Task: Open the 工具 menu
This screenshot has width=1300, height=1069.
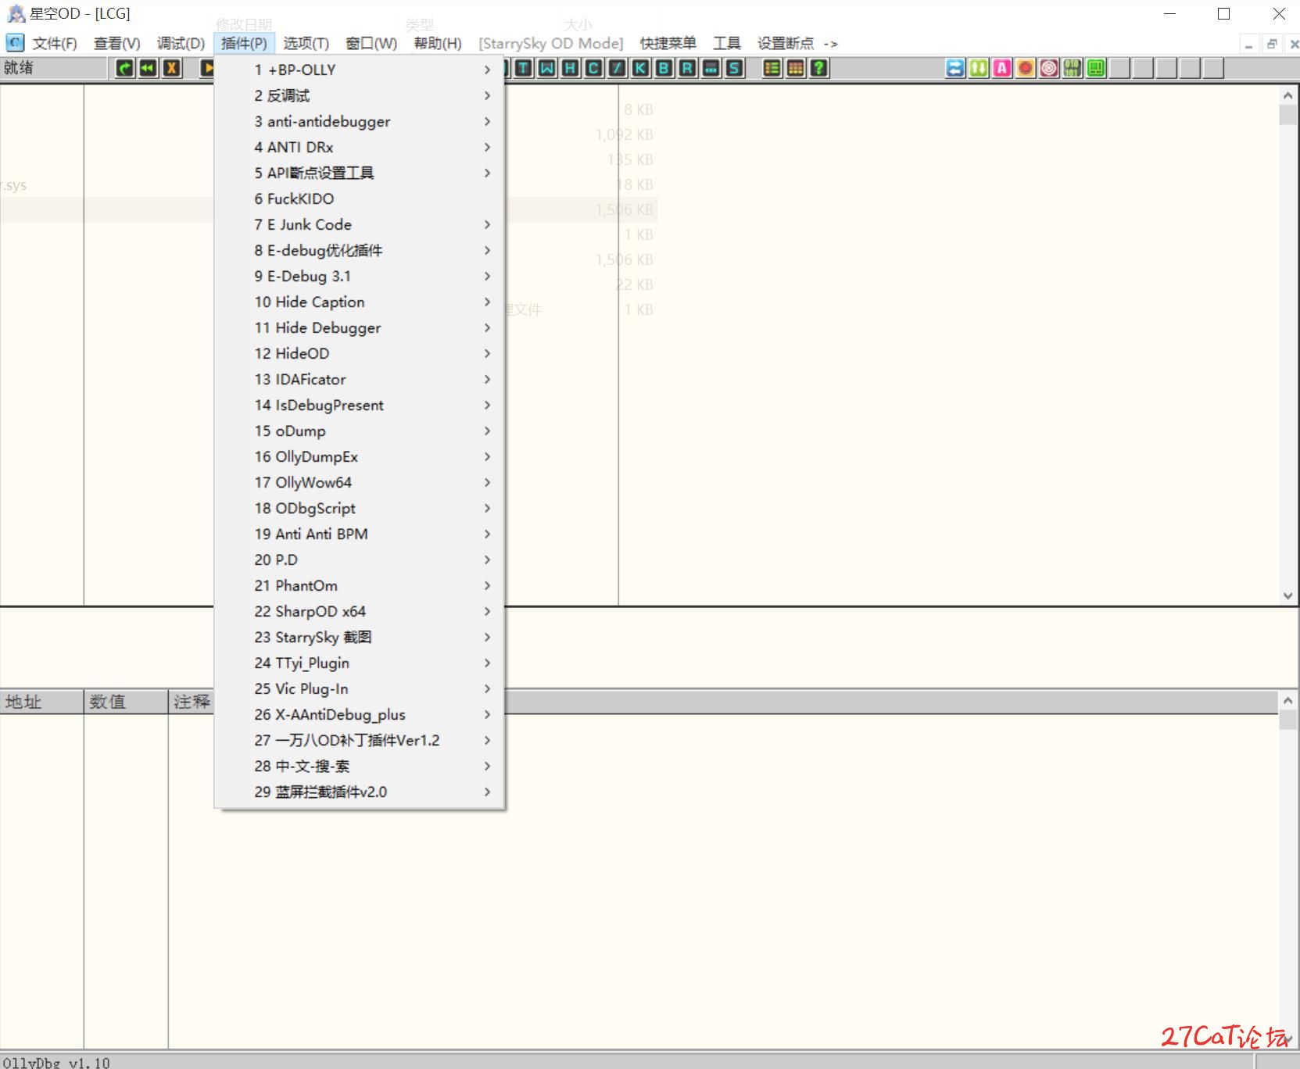Action: [726, 43]
